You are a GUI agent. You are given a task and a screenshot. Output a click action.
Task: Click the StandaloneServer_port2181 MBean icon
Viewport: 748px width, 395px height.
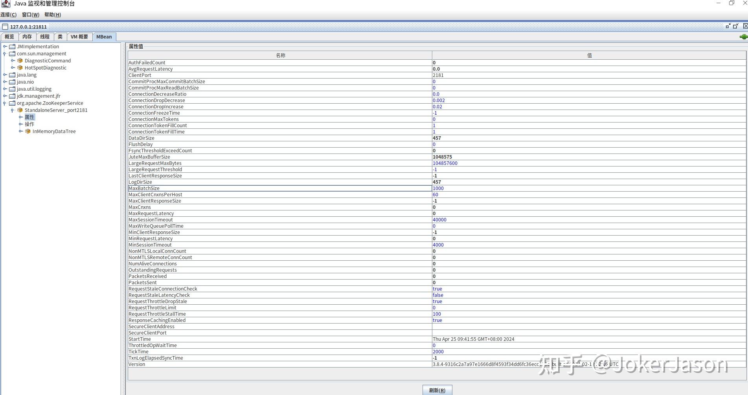pos(20,110)
